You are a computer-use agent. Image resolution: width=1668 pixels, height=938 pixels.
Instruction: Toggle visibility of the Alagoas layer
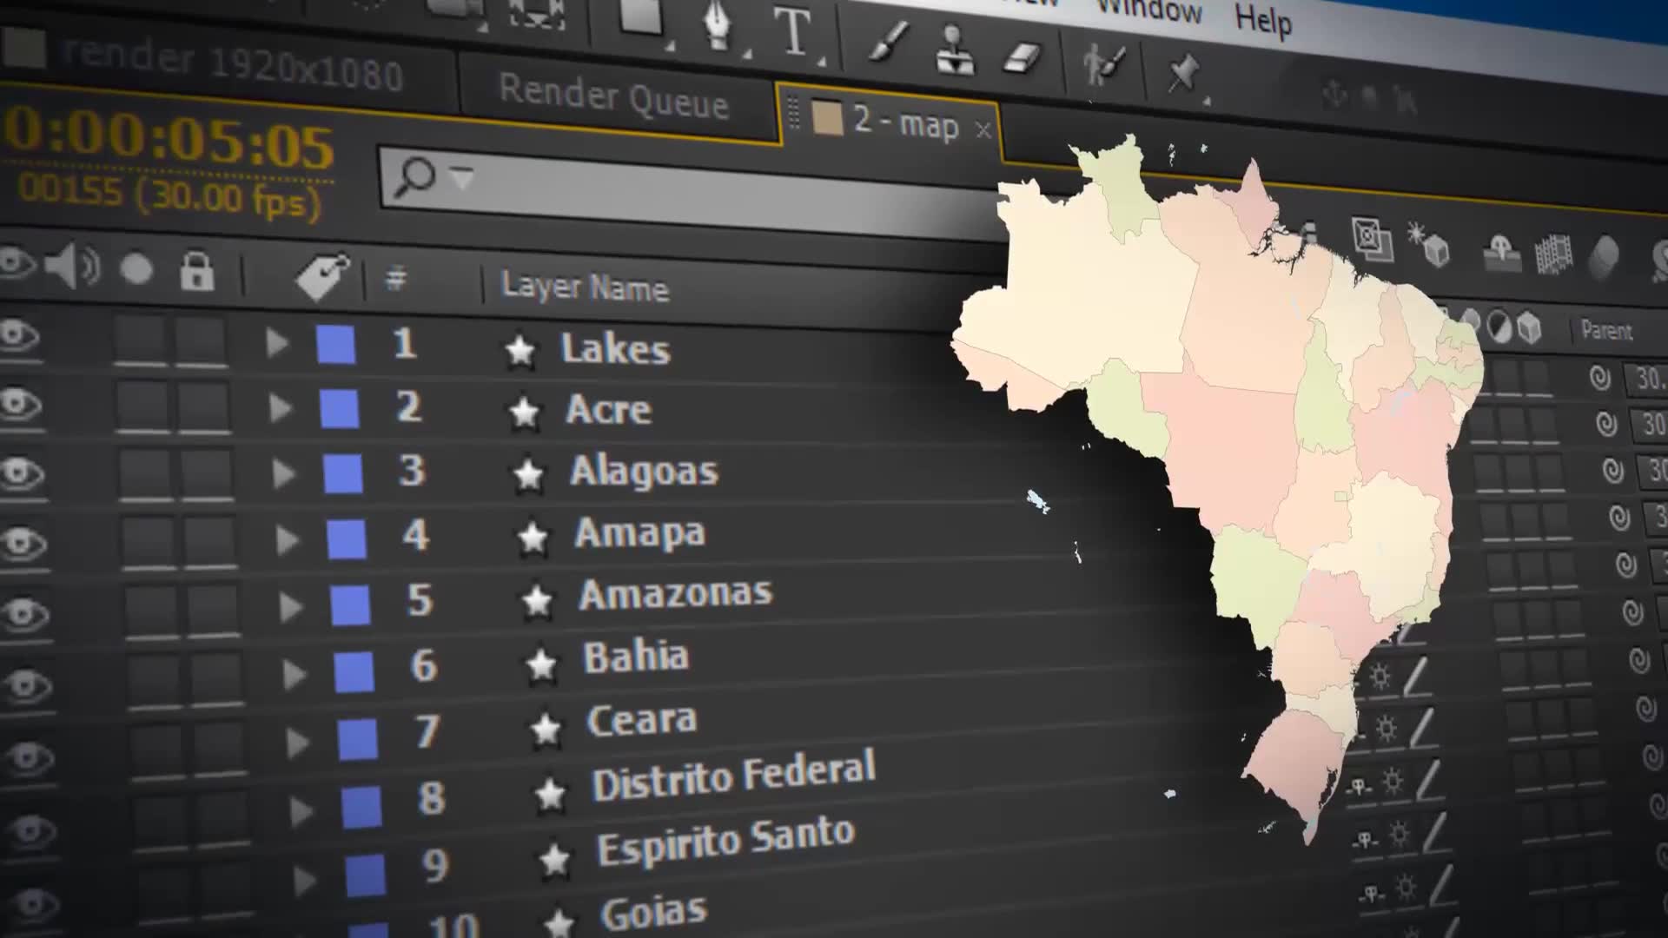coord(23,473)
